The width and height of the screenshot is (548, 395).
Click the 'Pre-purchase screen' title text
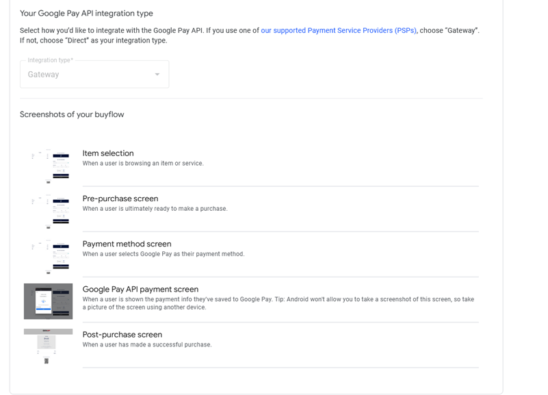[120, 199]
